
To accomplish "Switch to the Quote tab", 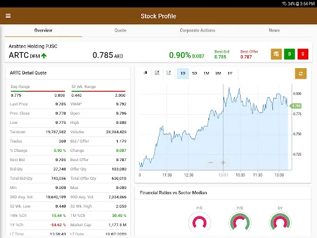I will click(x=120, y=30).
